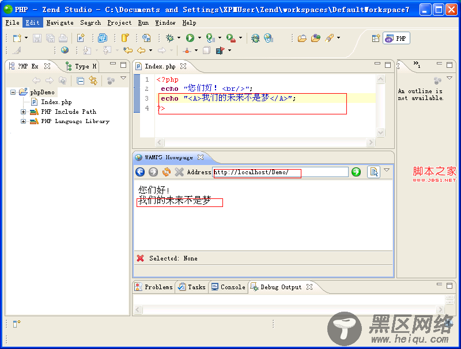Maximize the Index.php editor pane
This screenshot has height=349, width=461.
(x=388, y=65)
